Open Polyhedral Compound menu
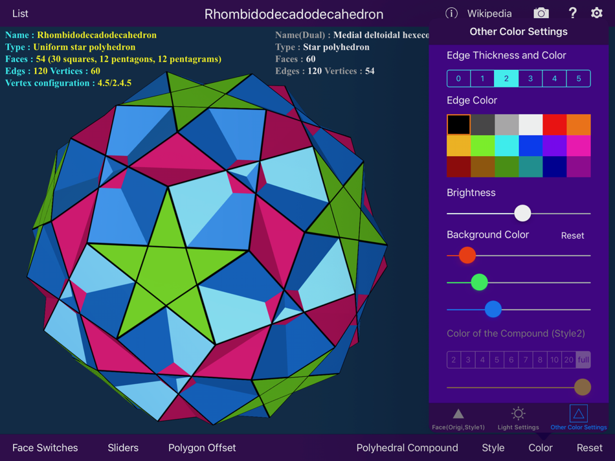 click(407, 447)
